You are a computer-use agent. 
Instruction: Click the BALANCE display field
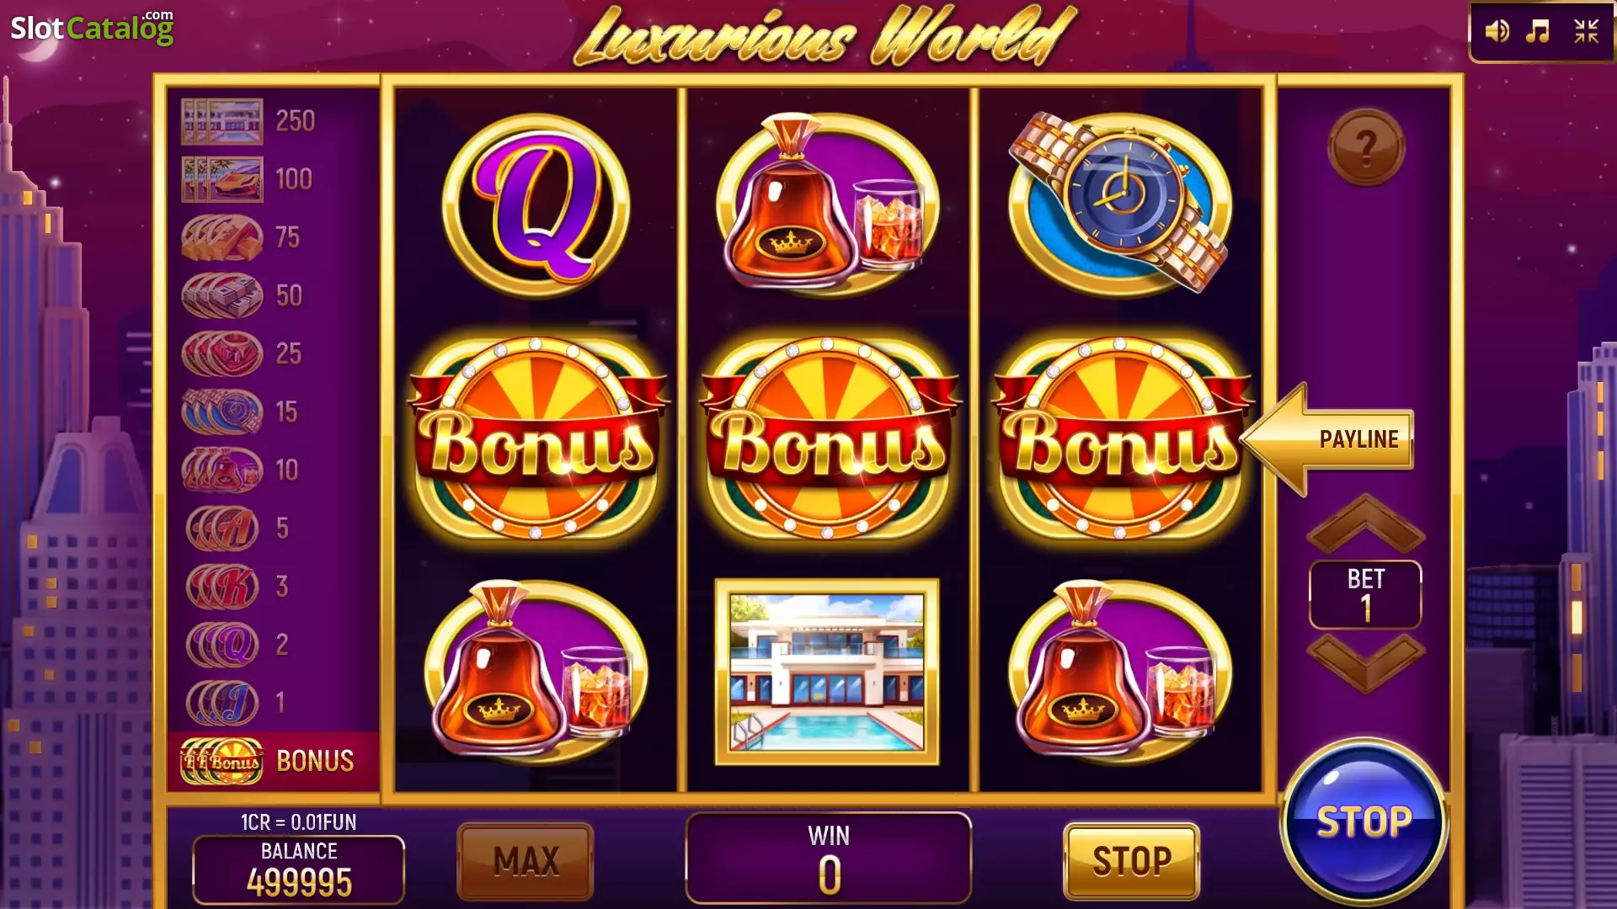pyautogui.click(x=299, y=869)
